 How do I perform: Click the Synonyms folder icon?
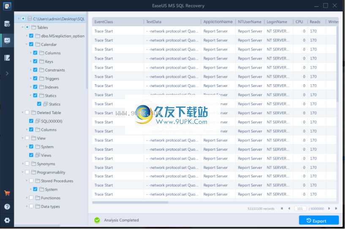pos(34,164)
